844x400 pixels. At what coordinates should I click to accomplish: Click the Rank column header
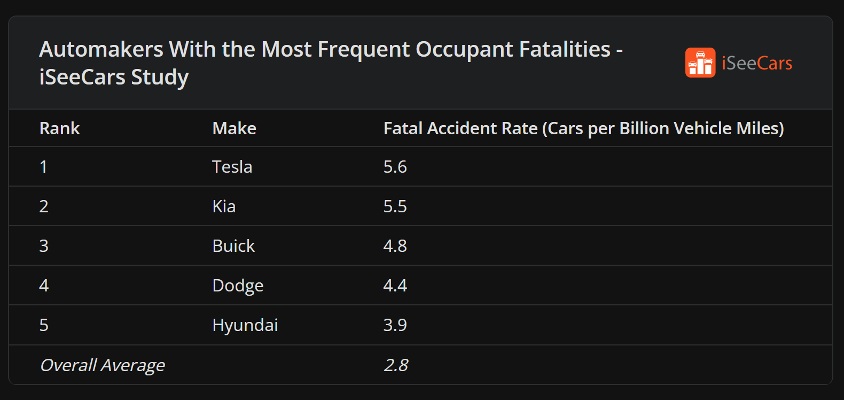pos(59,128)
